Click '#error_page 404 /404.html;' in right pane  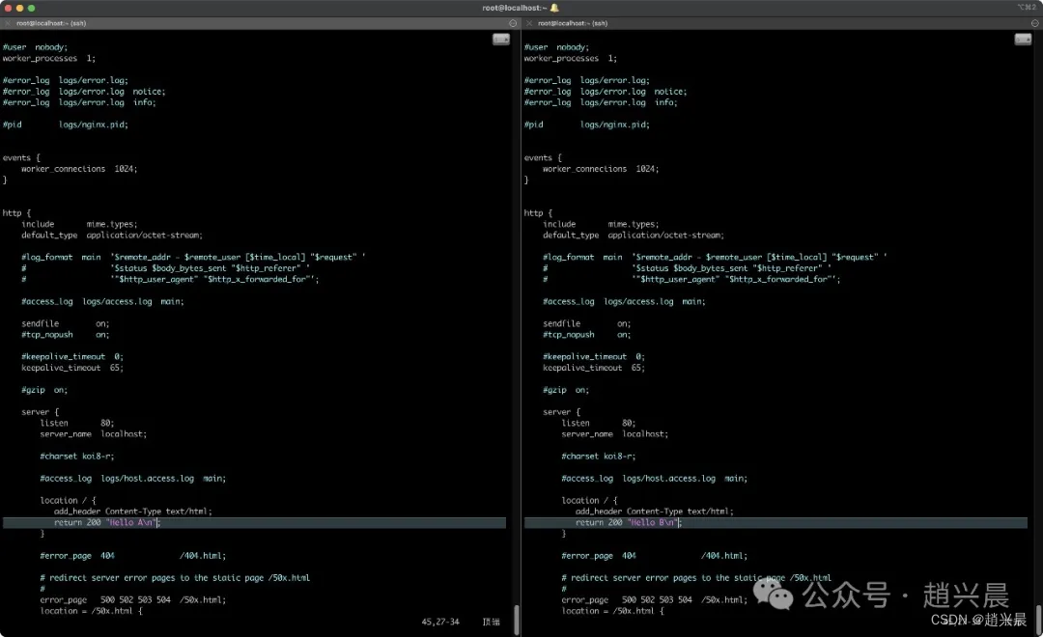[x=655, y=556]
